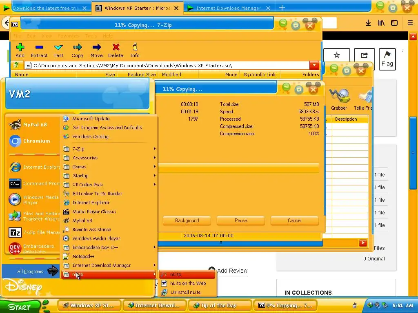Expand the 7-Zip programs submenu
Viewport: 418px width, 313px height.
109,149
